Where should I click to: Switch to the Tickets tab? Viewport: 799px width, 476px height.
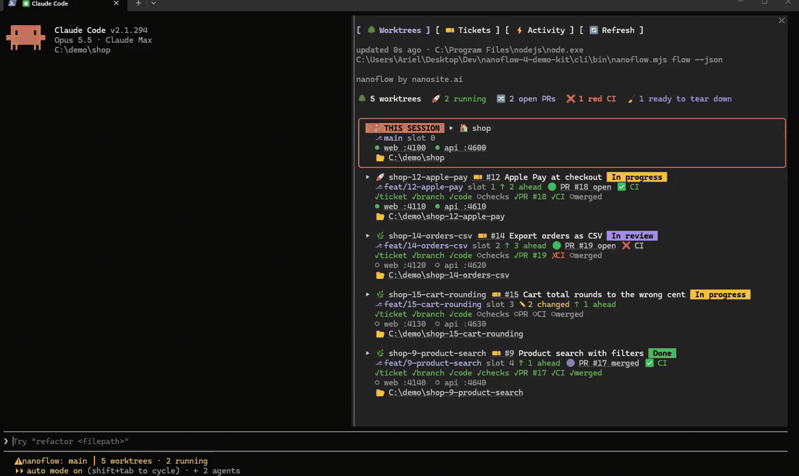(468, 30)
